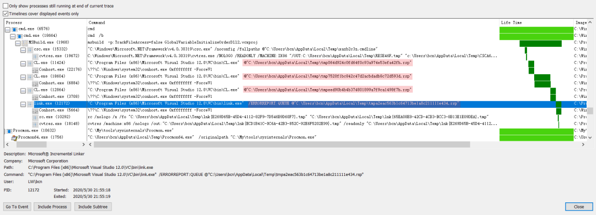
Task: Click the Conhost.exe (6884) process icon
Action: [35, 83]
